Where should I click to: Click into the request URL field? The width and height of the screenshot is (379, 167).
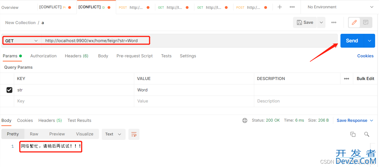pos(189,41)
